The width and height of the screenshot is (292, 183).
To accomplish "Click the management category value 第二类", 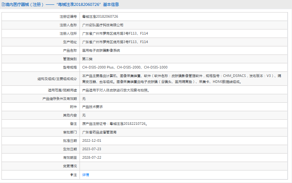I will click(87, 59).
